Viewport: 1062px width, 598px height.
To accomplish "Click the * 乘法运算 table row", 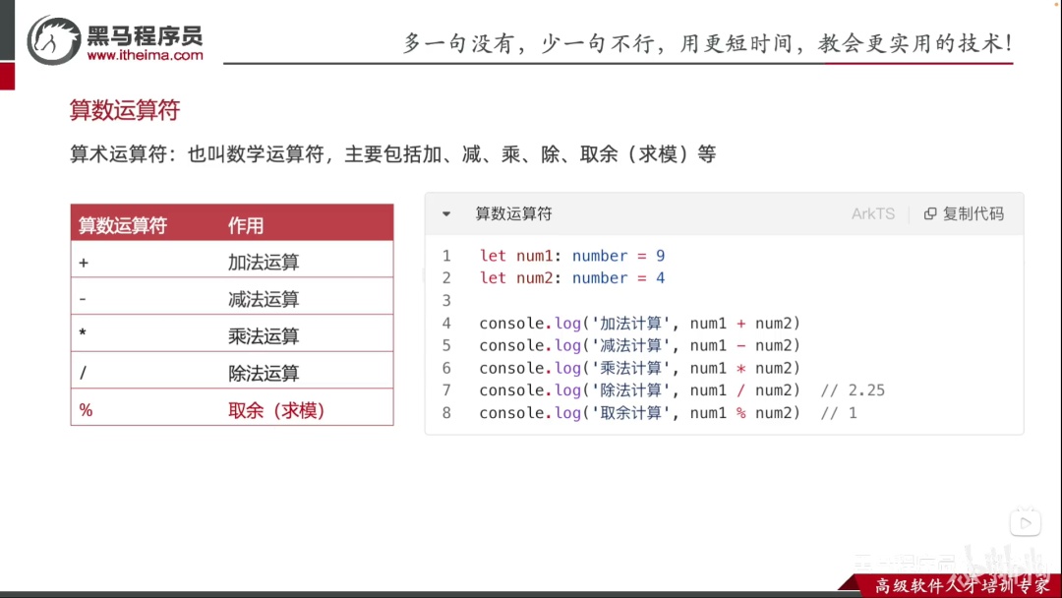I will 232,335.
